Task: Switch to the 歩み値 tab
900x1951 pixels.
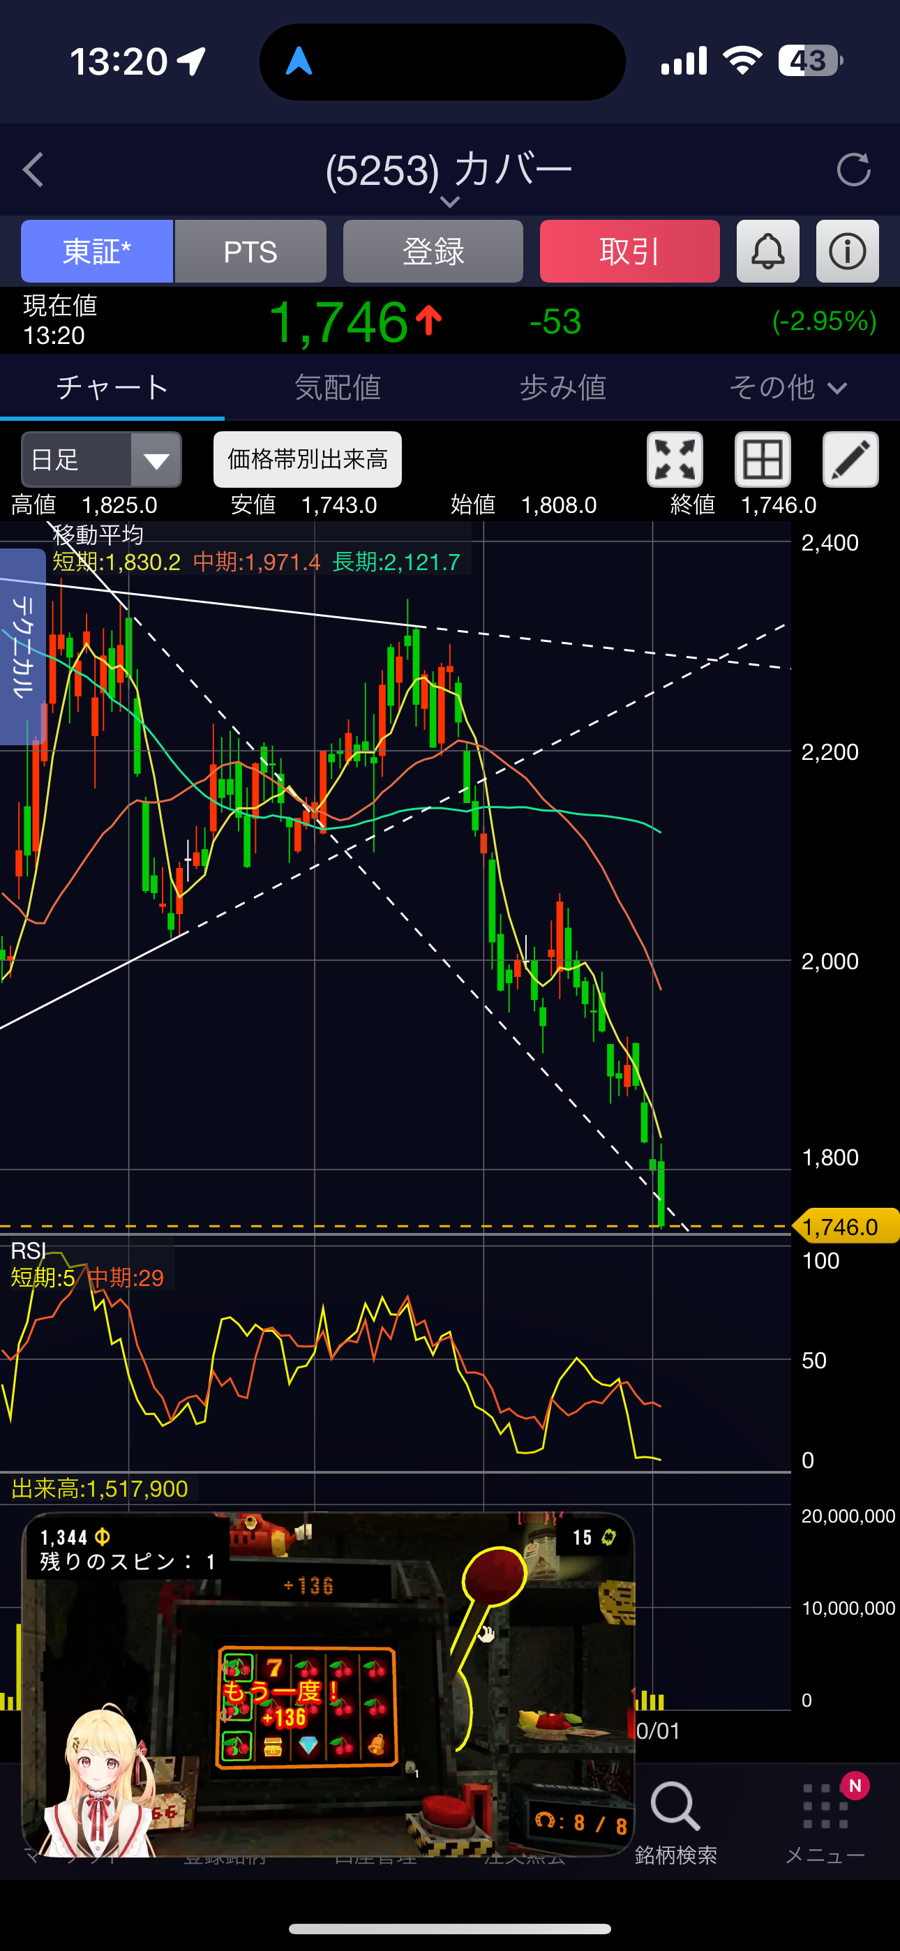Action: coord(562,388)
